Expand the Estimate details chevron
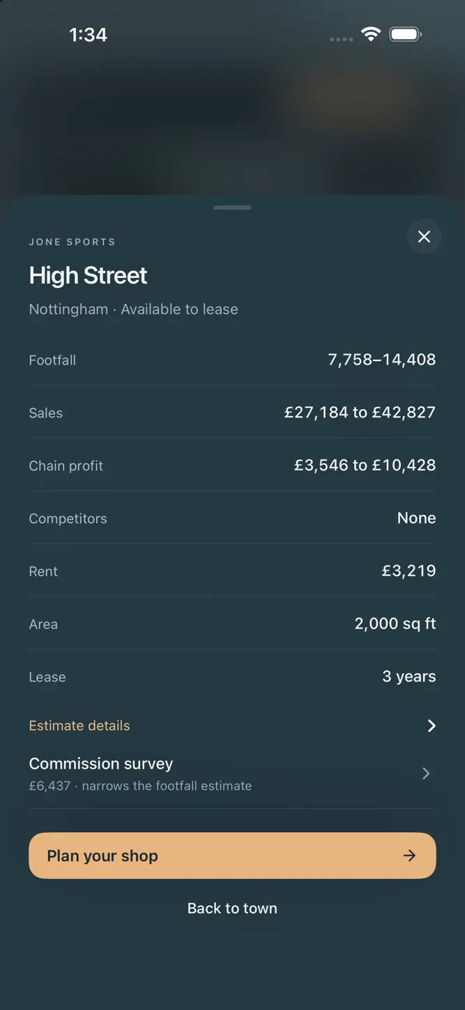The image size is (465, 1010). point(432,726)
